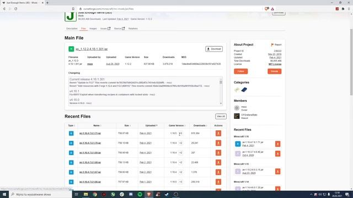This screenshot has width=353, height=198.
Task: Open a new browser tab
Action: click(x=47, y=3)
